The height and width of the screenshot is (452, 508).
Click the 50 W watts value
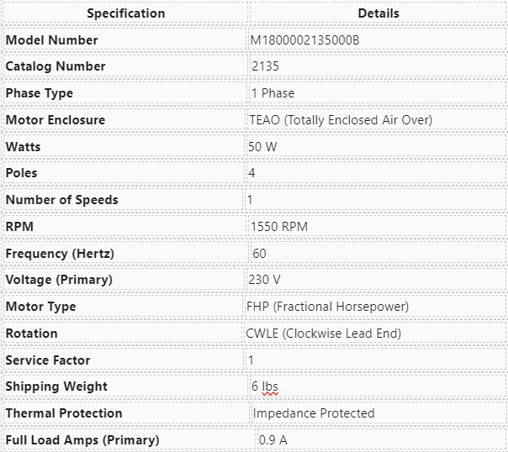point(262,147)
